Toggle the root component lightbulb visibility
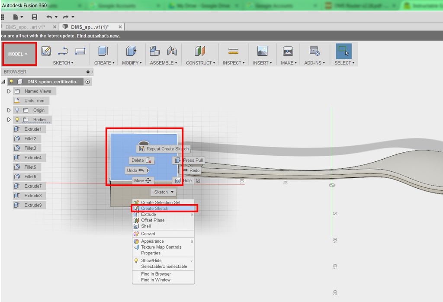443x302 pixels. [x=11, y=82]
